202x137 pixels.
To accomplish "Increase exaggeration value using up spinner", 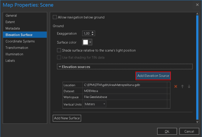I will point(93,32).
